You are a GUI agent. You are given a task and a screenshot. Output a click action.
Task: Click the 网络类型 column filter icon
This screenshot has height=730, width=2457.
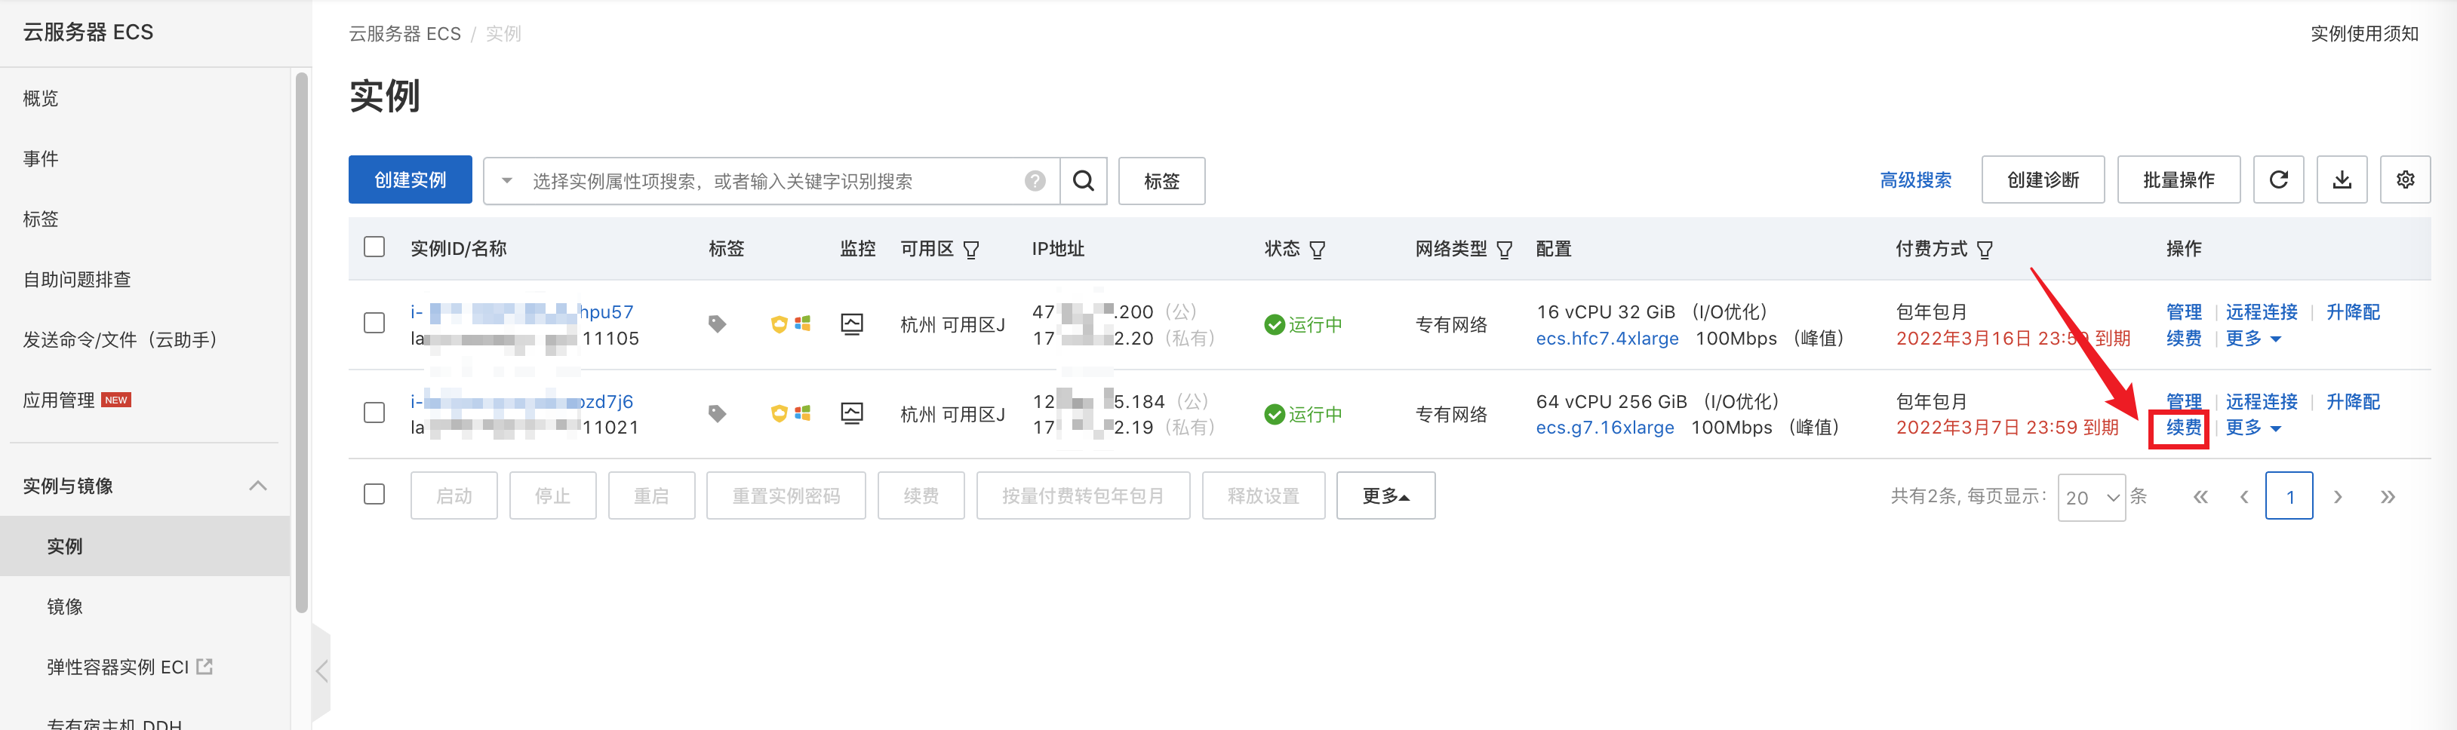tap(1504, 250)
